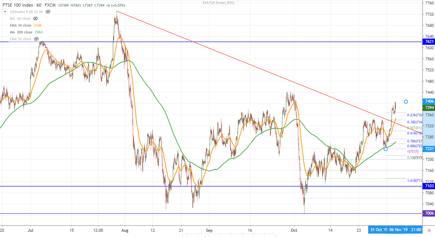435x237 pixels.
Task: Show the hidden Ichimoku indicator via eye icon
Action: point(48,12)
